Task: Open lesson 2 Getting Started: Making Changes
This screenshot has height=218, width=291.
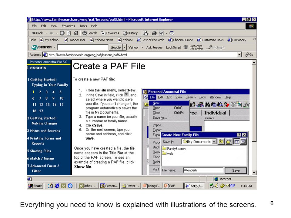Action: click(x=42, y=121)
